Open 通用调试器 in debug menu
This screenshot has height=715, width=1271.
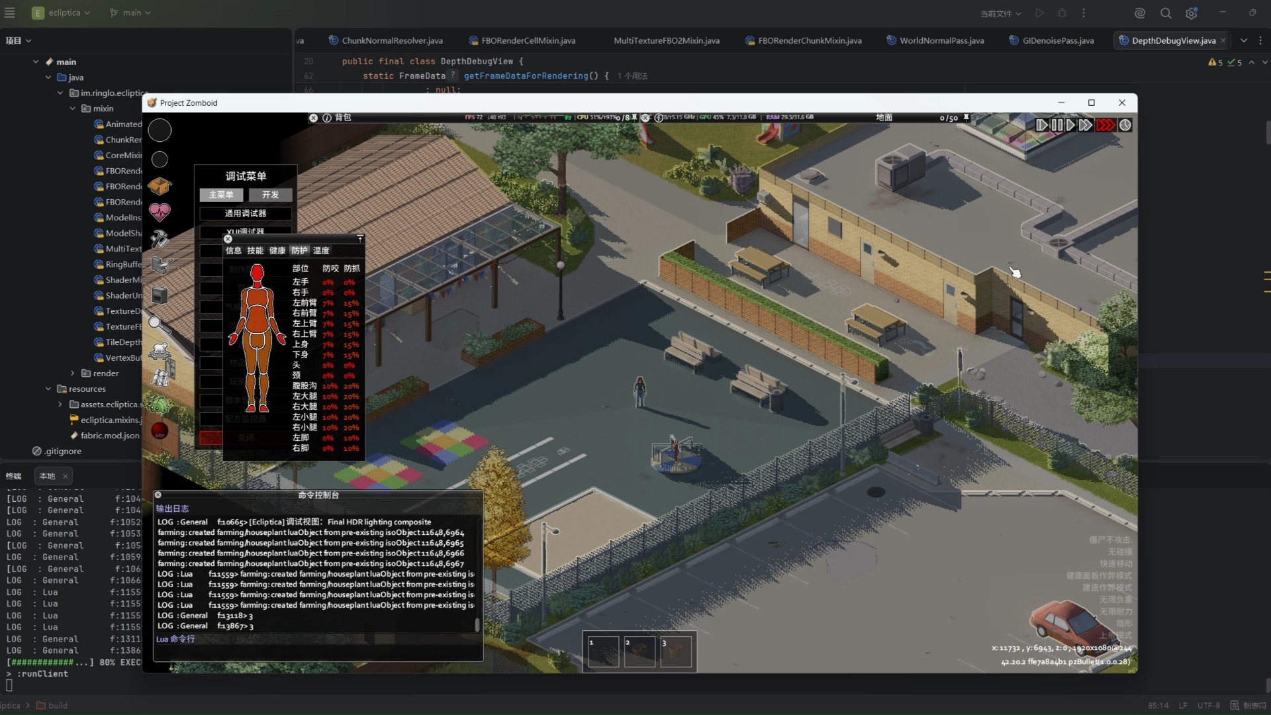coord(246,213)
